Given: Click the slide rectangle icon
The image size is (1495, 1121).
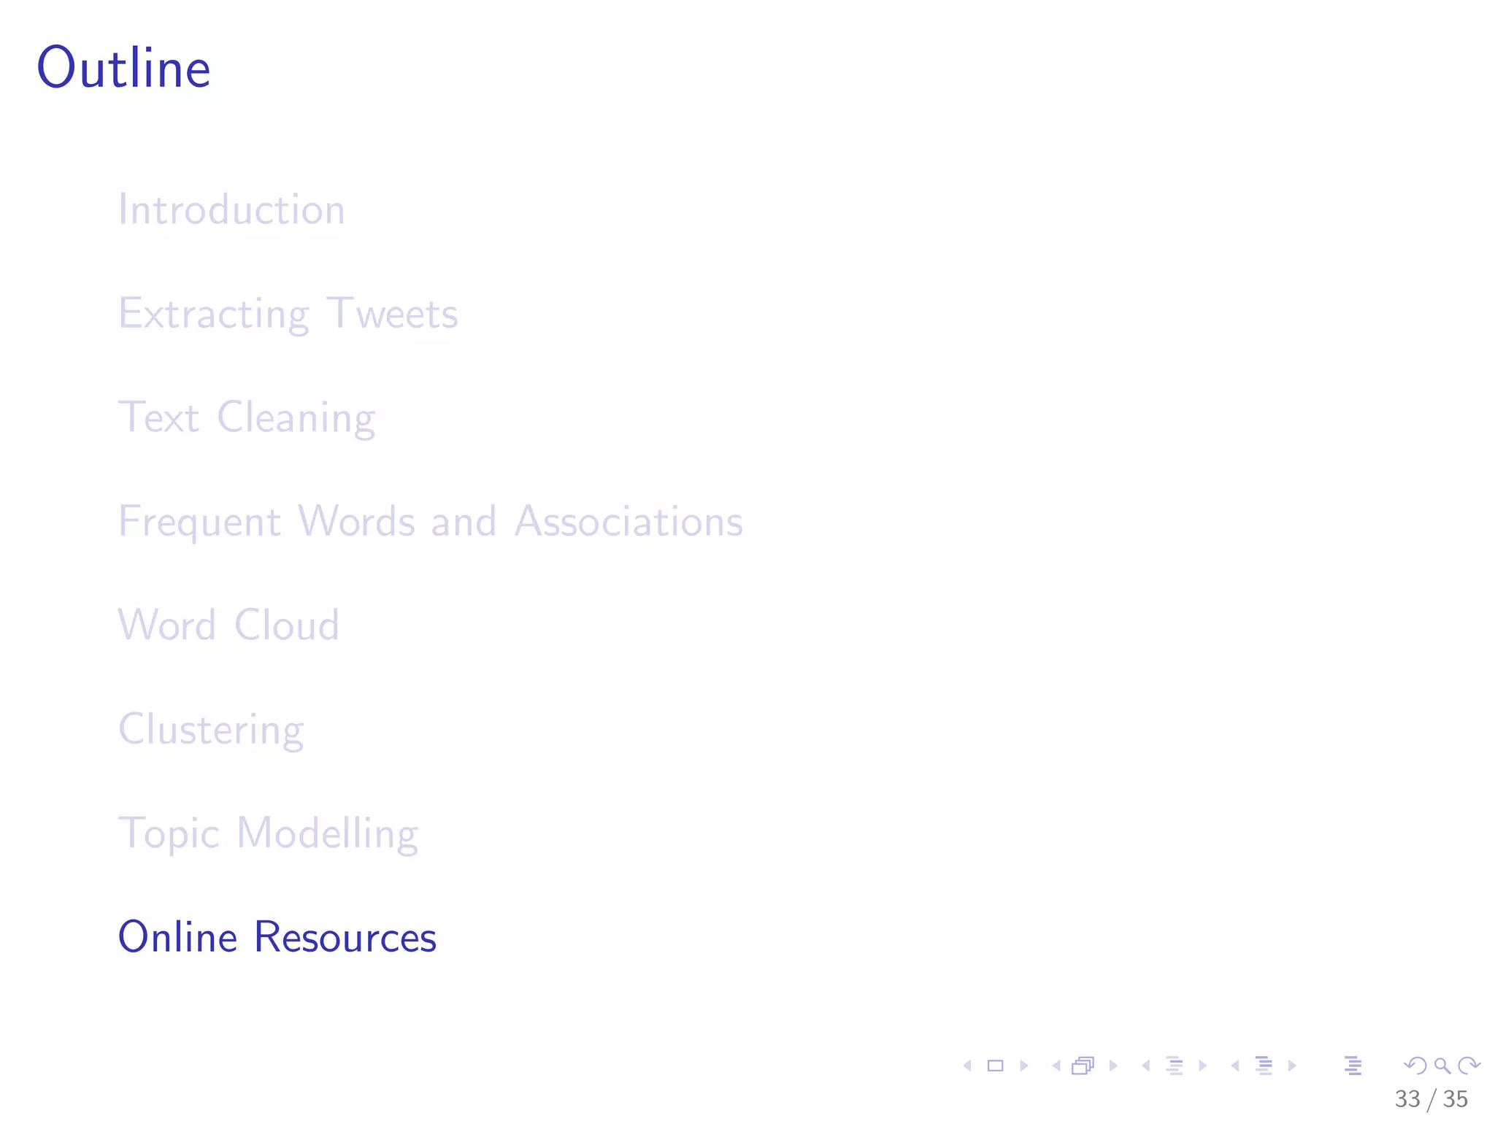Looking at the screenshot, I should 995,1066.
